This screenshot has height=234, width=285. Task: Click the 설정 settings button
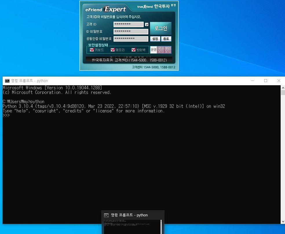click(x=155, y=39)
